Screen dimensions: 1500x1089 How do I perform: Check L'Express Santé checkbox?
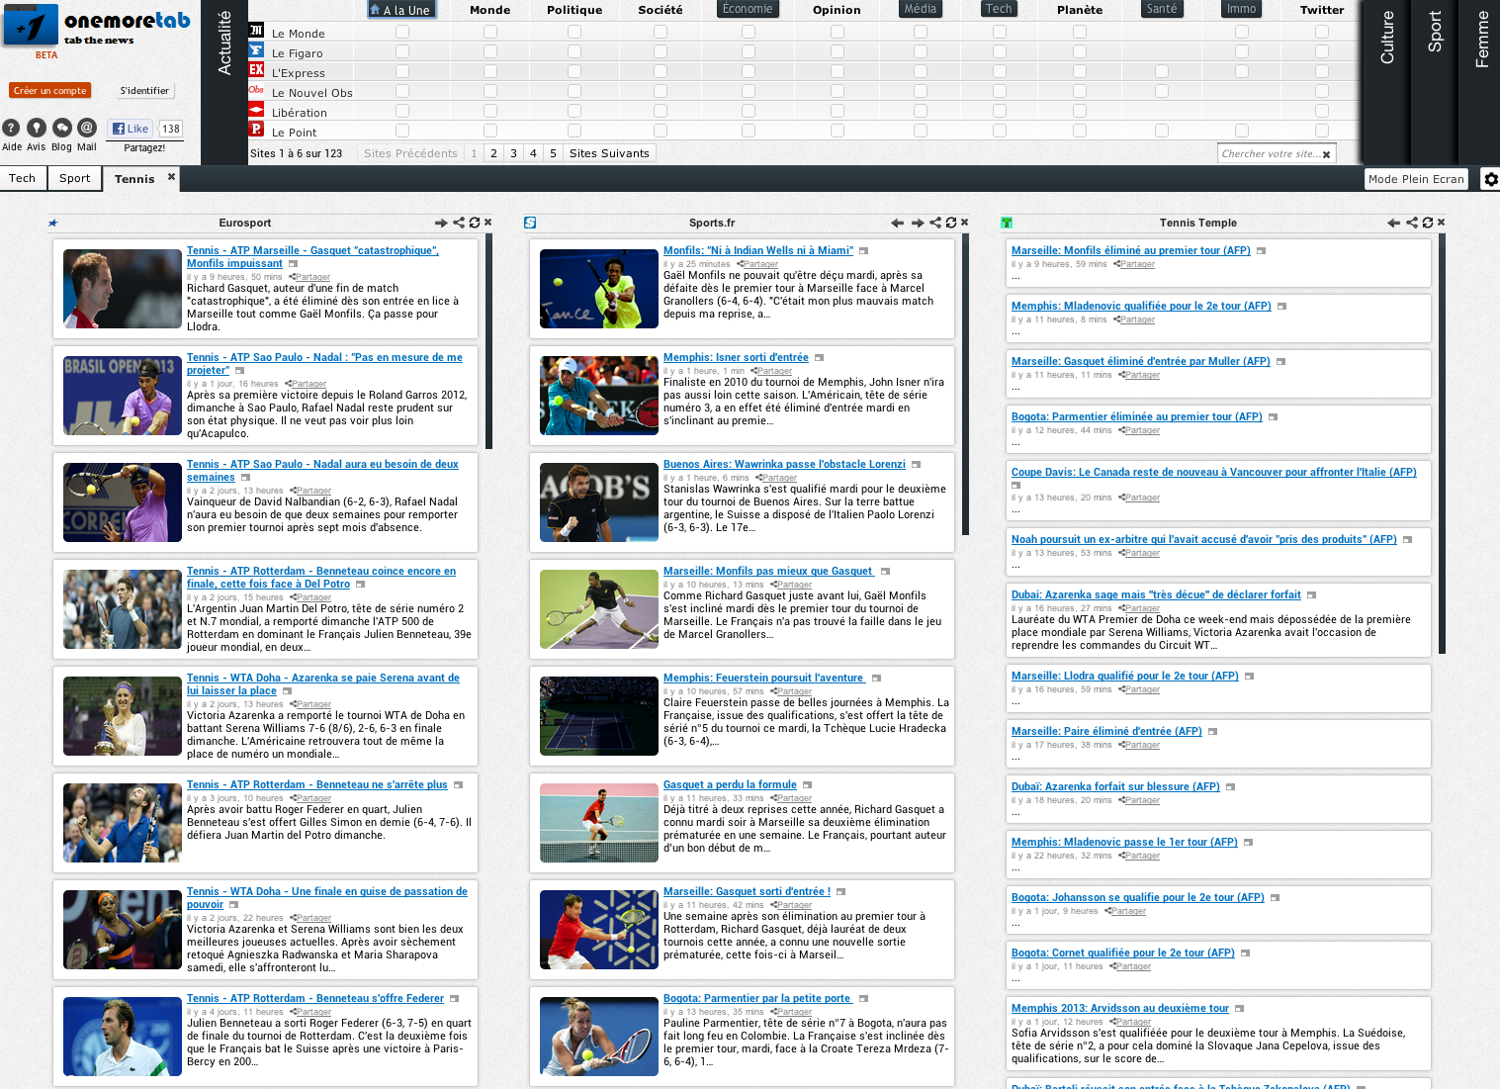pos(1162,71)
